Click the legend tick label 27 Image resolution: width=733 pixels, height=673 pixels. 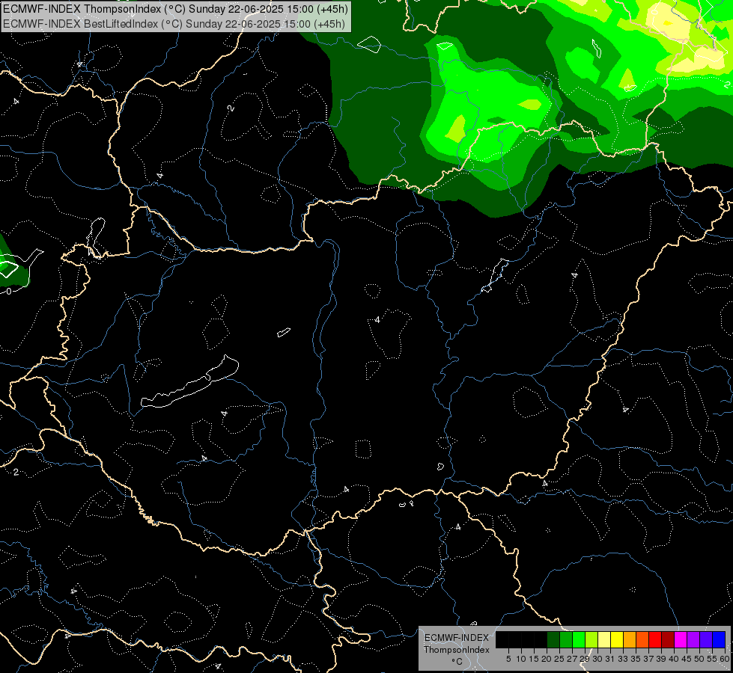572,659
